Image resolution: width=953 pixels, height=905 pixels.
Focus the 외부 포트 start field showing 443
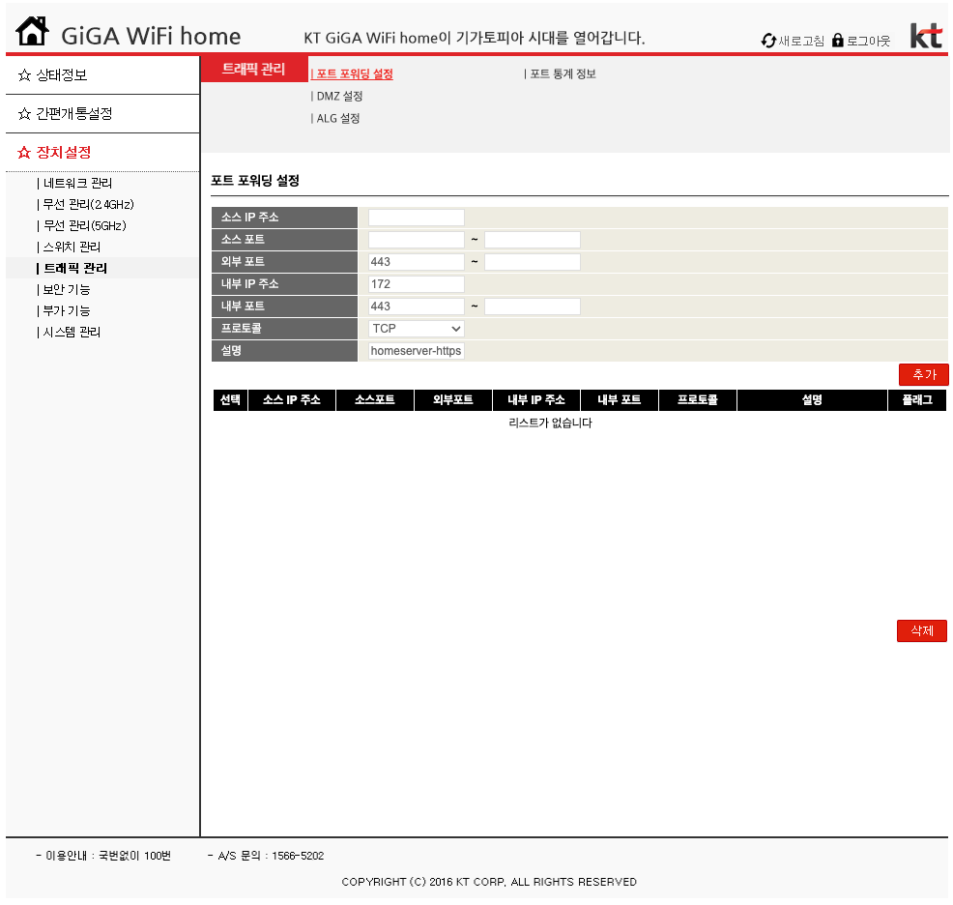417,262
